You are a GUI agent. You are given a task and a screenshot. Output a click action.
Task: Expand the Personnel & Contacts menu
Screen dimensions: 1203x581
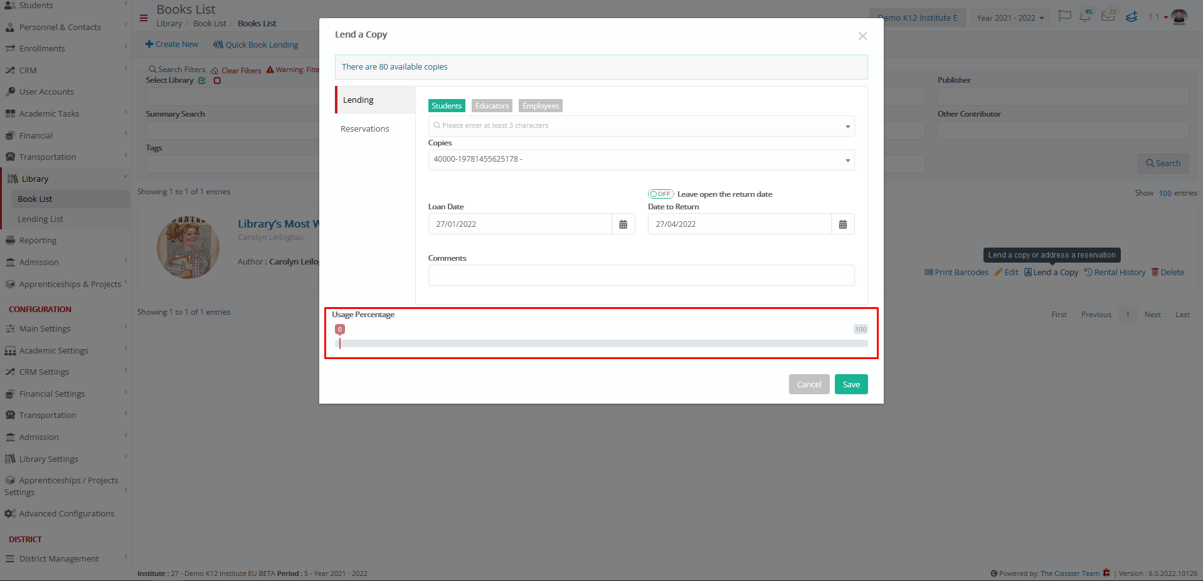pos(65,27)
